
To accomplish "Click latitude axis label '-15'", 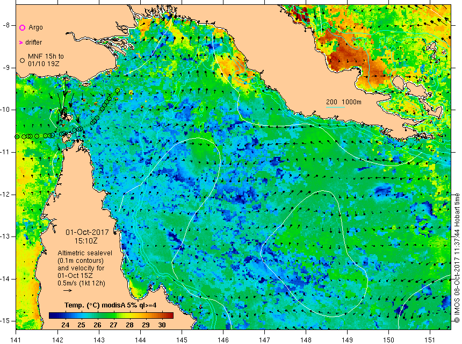I will [x=5, y=321].
